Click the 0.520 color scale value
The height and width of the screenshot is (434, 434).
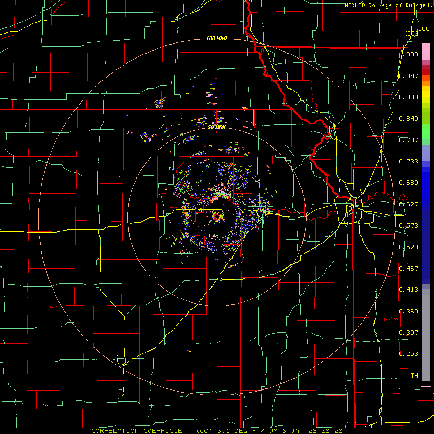(x=408, y=247)
